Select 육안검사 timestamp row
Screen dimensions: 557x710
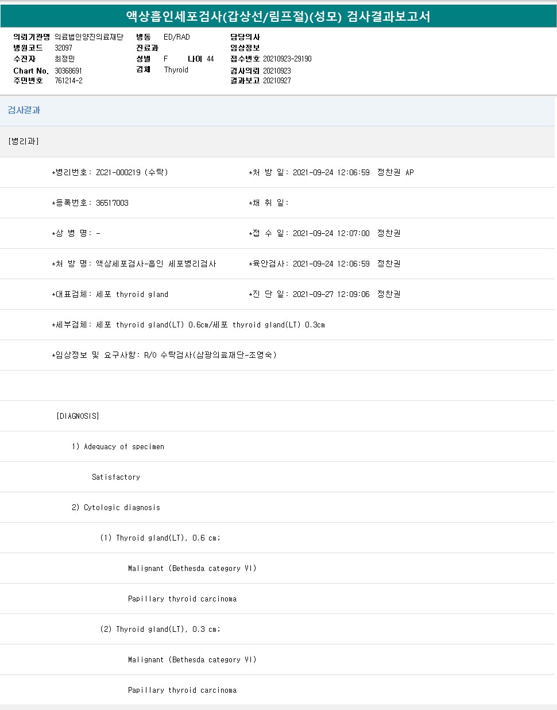324,264
